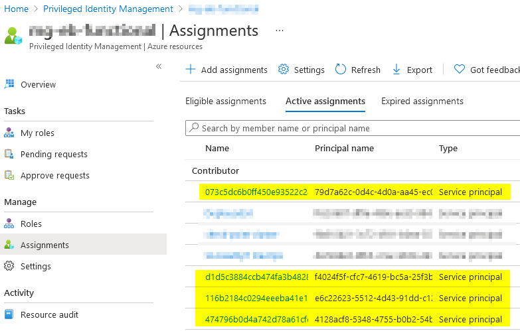Click the Resource audit book icon
520x331 pixels.
[x=9, y=314]
